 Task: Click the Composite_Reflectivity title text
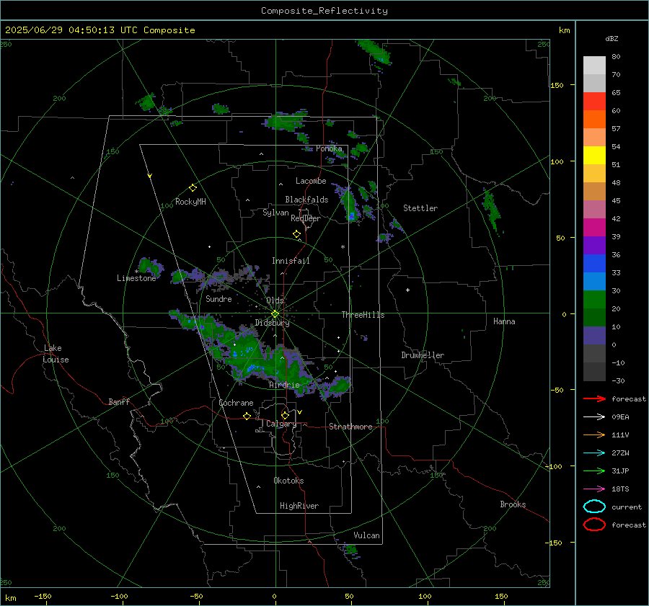pyautogui.click(x=324, y=11)
